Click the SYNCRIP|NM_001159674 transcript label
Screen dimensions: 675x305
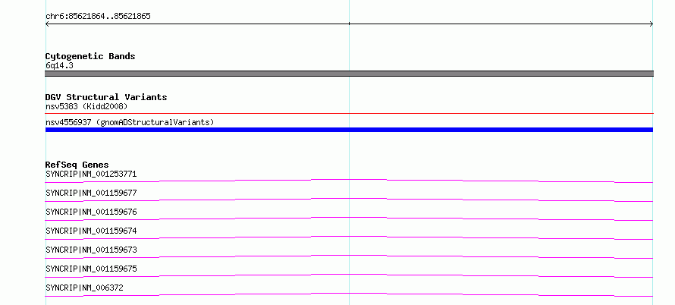(91, 231)
